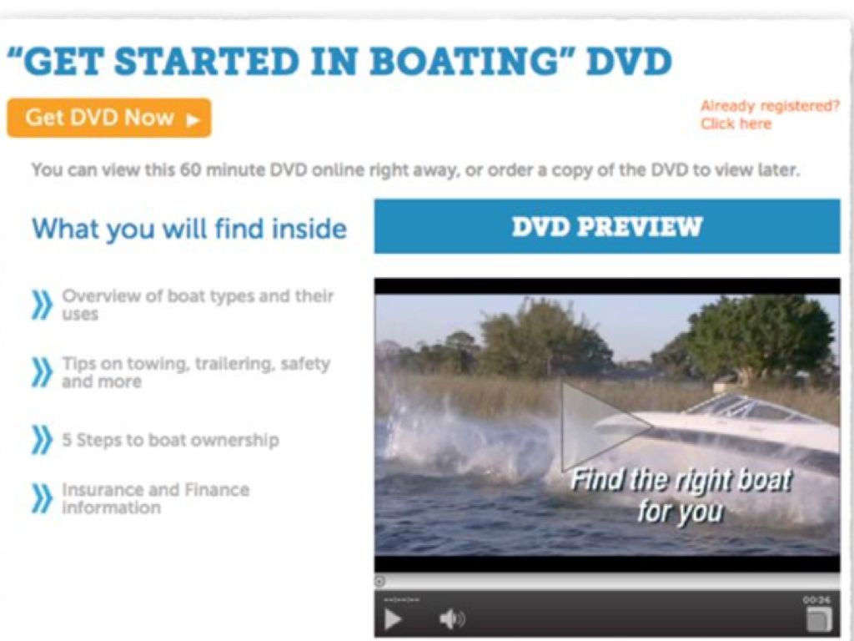The height and width of the screenshot is (641, 854).
Task: Click chevron beside 'Insurance and Finance'
Action: coord(43,499)
